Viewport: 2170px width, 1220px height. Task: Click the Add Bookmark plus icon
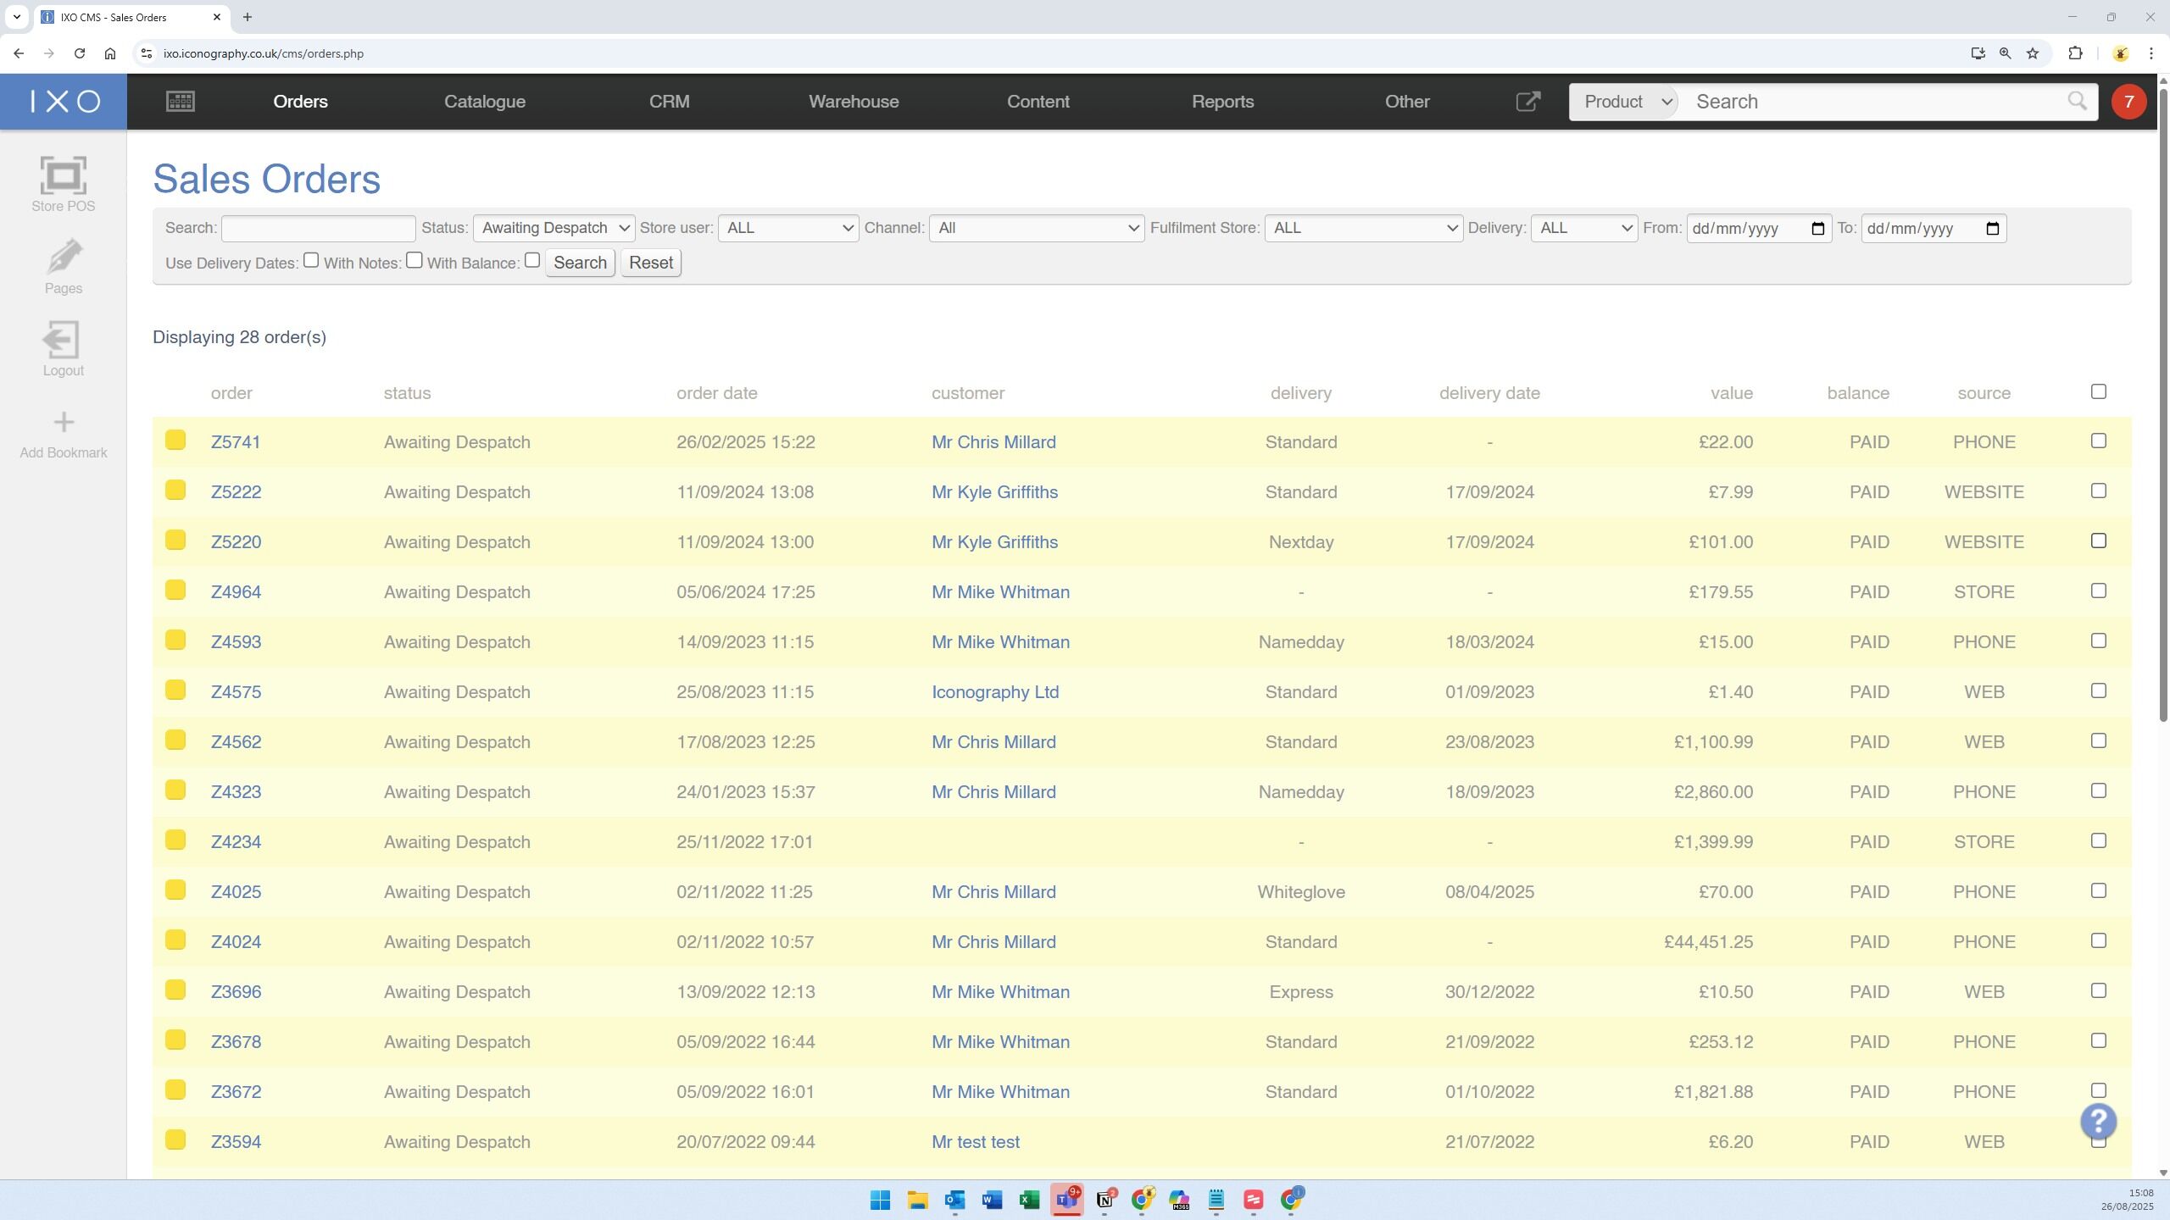point(63,422)
